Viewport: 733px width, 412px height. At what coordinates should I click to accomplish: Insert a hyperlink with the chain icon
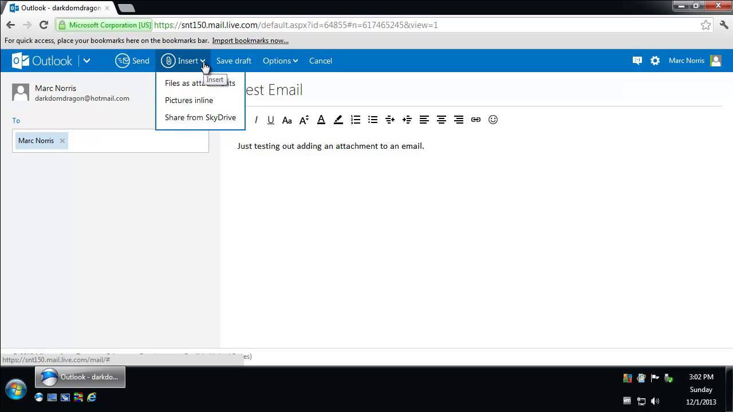tap(476, 120)
